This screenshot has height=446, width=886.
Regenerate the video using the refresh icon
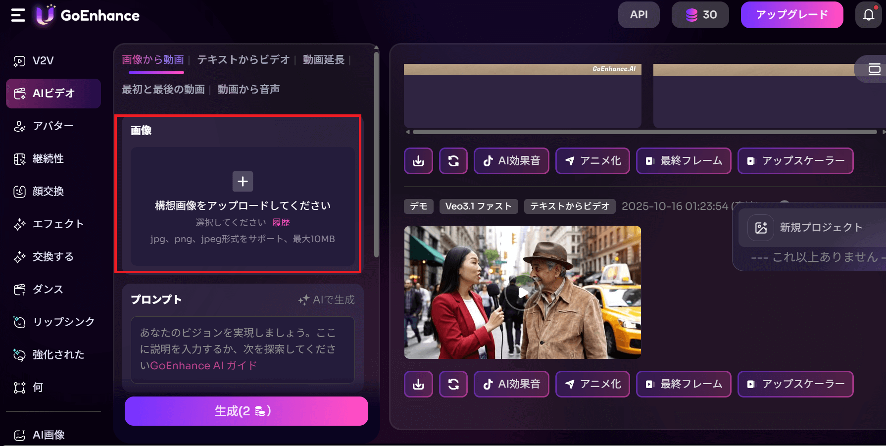453,384
